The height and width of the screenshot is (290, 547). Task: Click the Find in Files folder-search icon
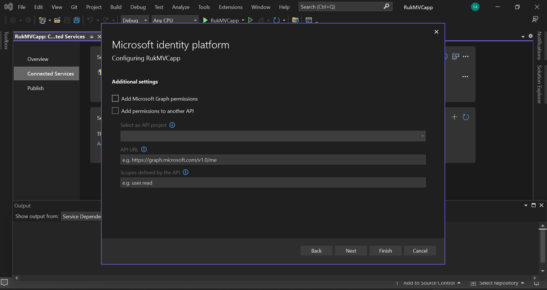(295, 20)
